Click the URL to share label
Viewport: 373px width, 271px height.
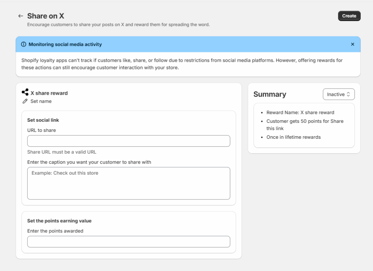click(42, 130)
